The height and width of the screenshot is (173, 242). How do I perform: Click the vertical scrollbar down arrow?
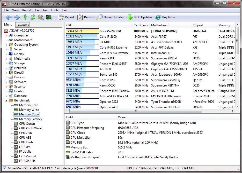point(237,107)
